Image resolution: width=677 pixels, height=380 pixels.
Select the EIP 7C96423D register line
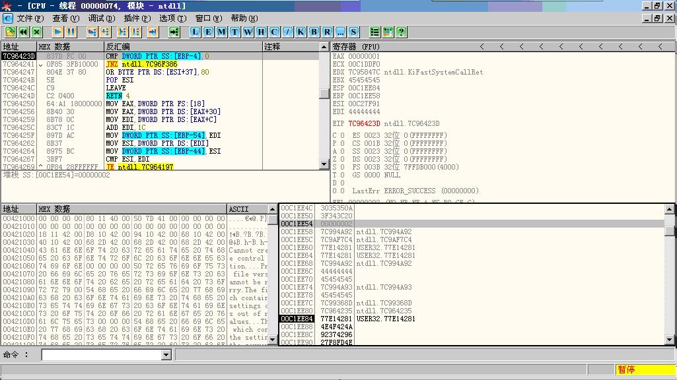coord(386,123)
